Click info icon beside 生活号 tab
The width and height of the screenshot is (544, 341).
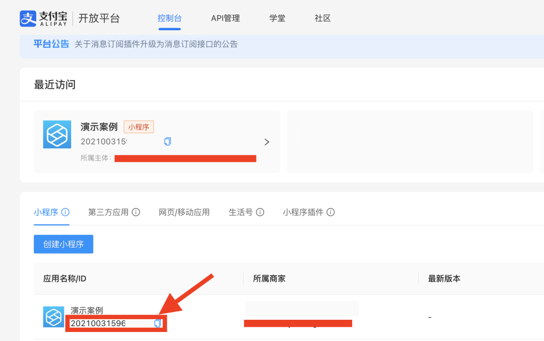click(260, 212)
